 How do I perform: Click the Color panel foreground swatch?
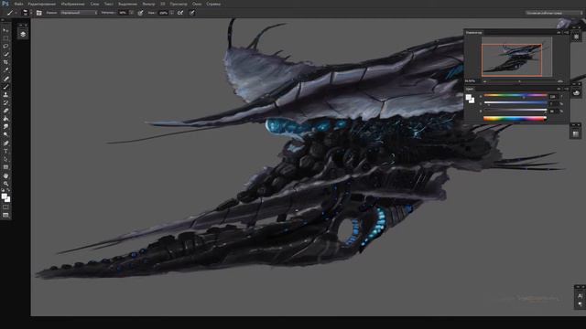pyautogui.click(x=468, y=97)
